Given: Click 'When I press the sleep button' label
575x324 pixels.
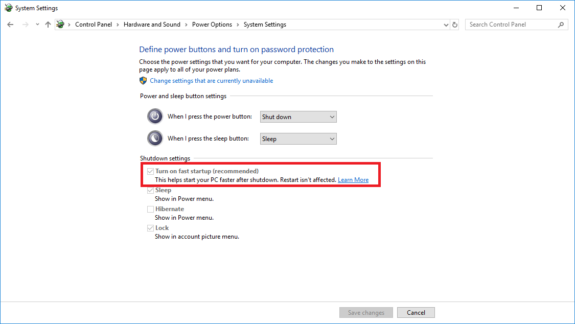Looking at the screenshot, I should point(209,138).
